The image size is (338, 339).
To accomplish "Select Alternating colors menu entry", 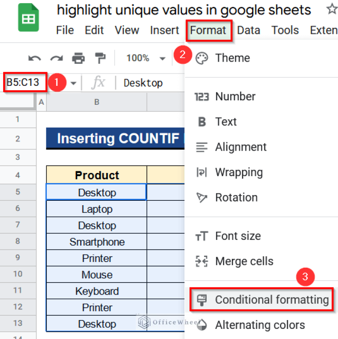I will click(260, 325).
